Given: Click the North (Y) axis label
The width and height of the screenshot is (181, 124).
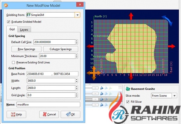Looking at the screenshot, I should 101,16.
